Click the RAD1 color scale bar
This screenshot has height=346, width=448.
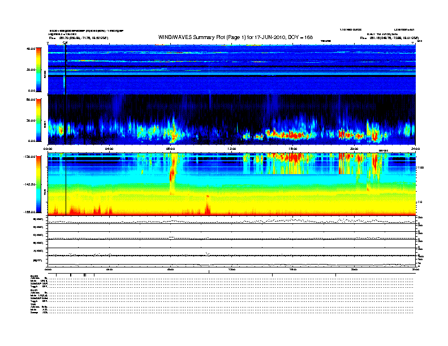[x=38, y=120]
